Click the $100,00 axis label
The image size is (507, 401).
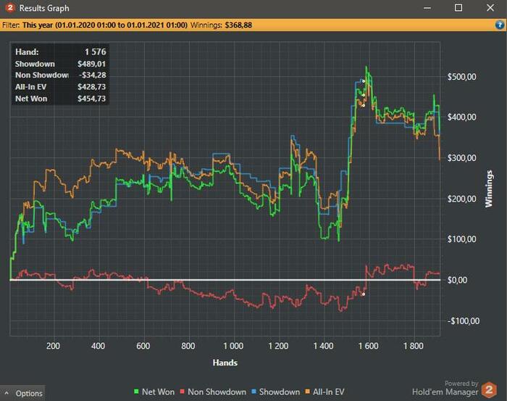click(462, 239)
